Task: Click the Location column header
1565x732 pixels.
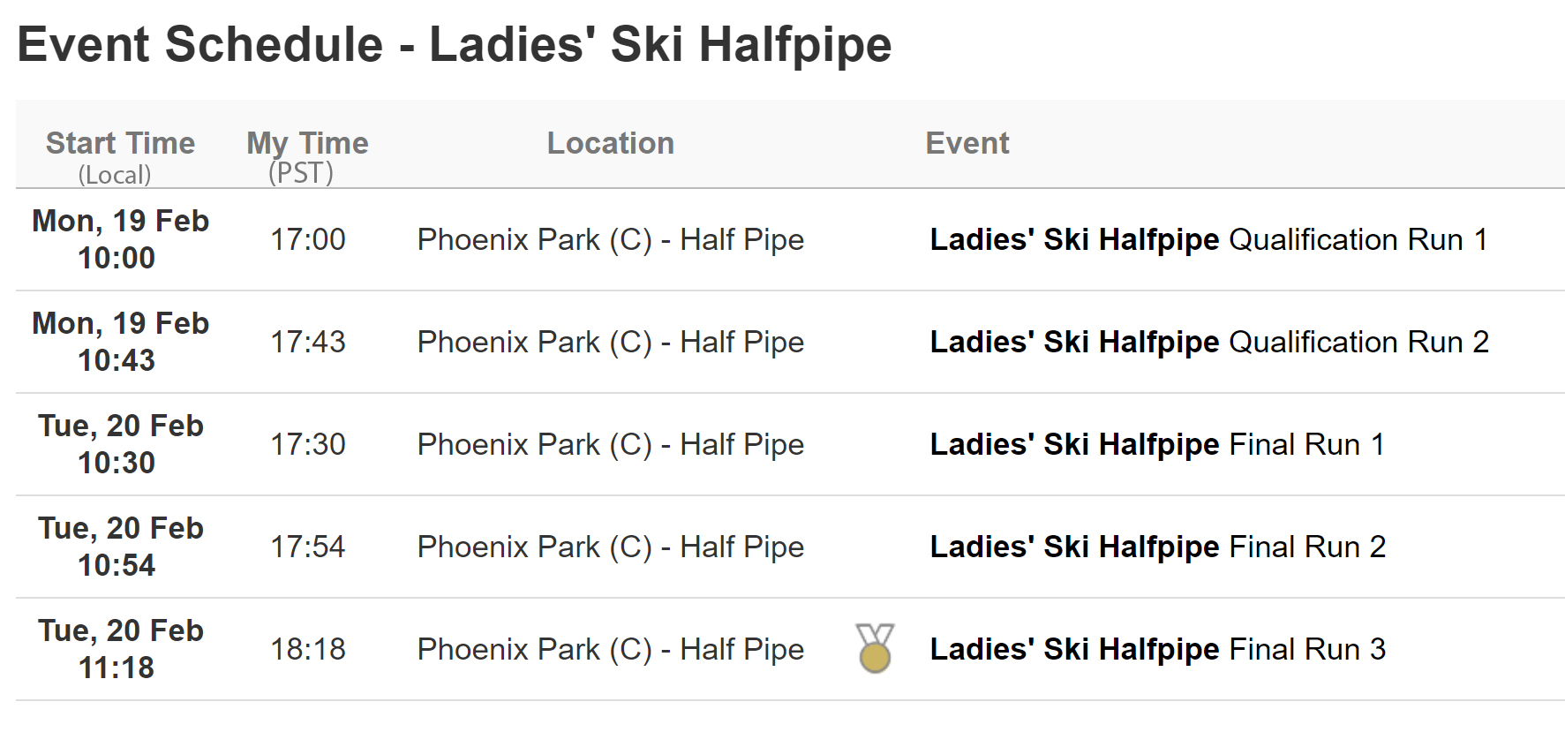Action: coord(610,143)
